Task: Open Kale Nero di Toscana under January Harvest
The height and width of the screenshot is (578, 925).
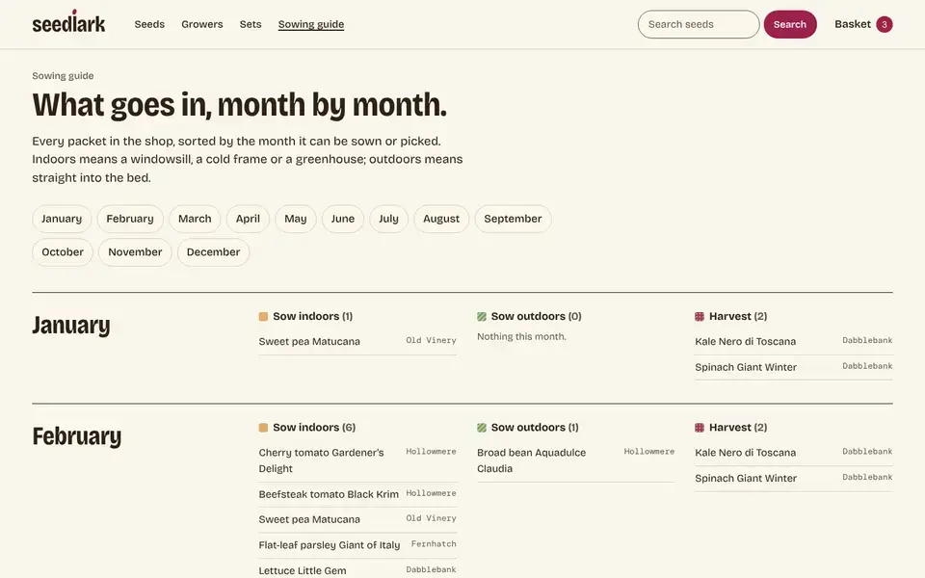Action: click(x=745, y=341)
